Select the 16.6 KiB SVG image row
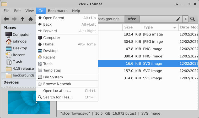199x118 pixels. coord(148,63)
